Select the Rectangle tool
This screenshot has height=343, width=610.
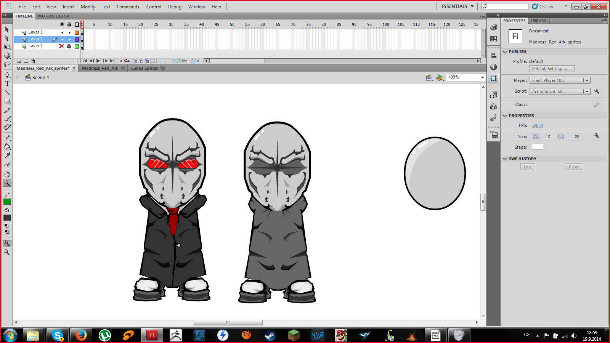(x=7, y=101)
